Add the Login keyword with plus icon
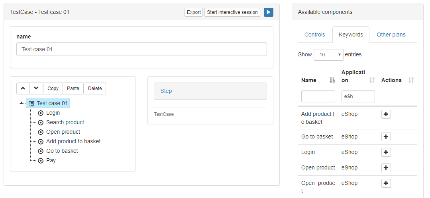This screenshot has height=198, width=430. [x=386, y=152]
